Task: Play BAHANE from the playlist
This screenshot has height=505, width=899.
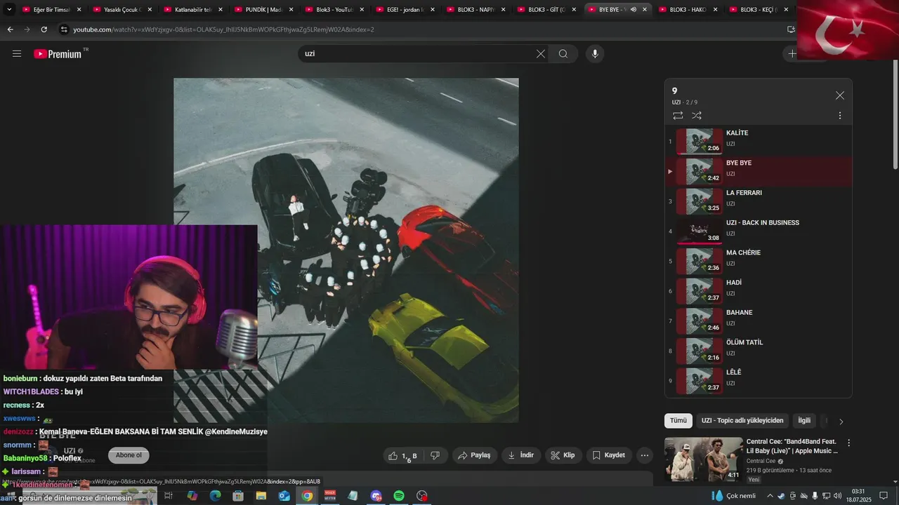Action: click(759, 321)
